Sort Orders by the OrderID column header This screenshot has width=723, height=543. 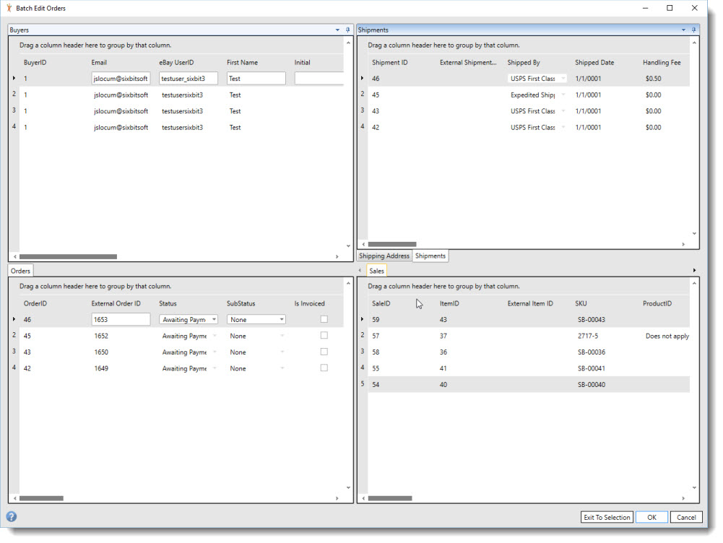(x=35, y=303)
